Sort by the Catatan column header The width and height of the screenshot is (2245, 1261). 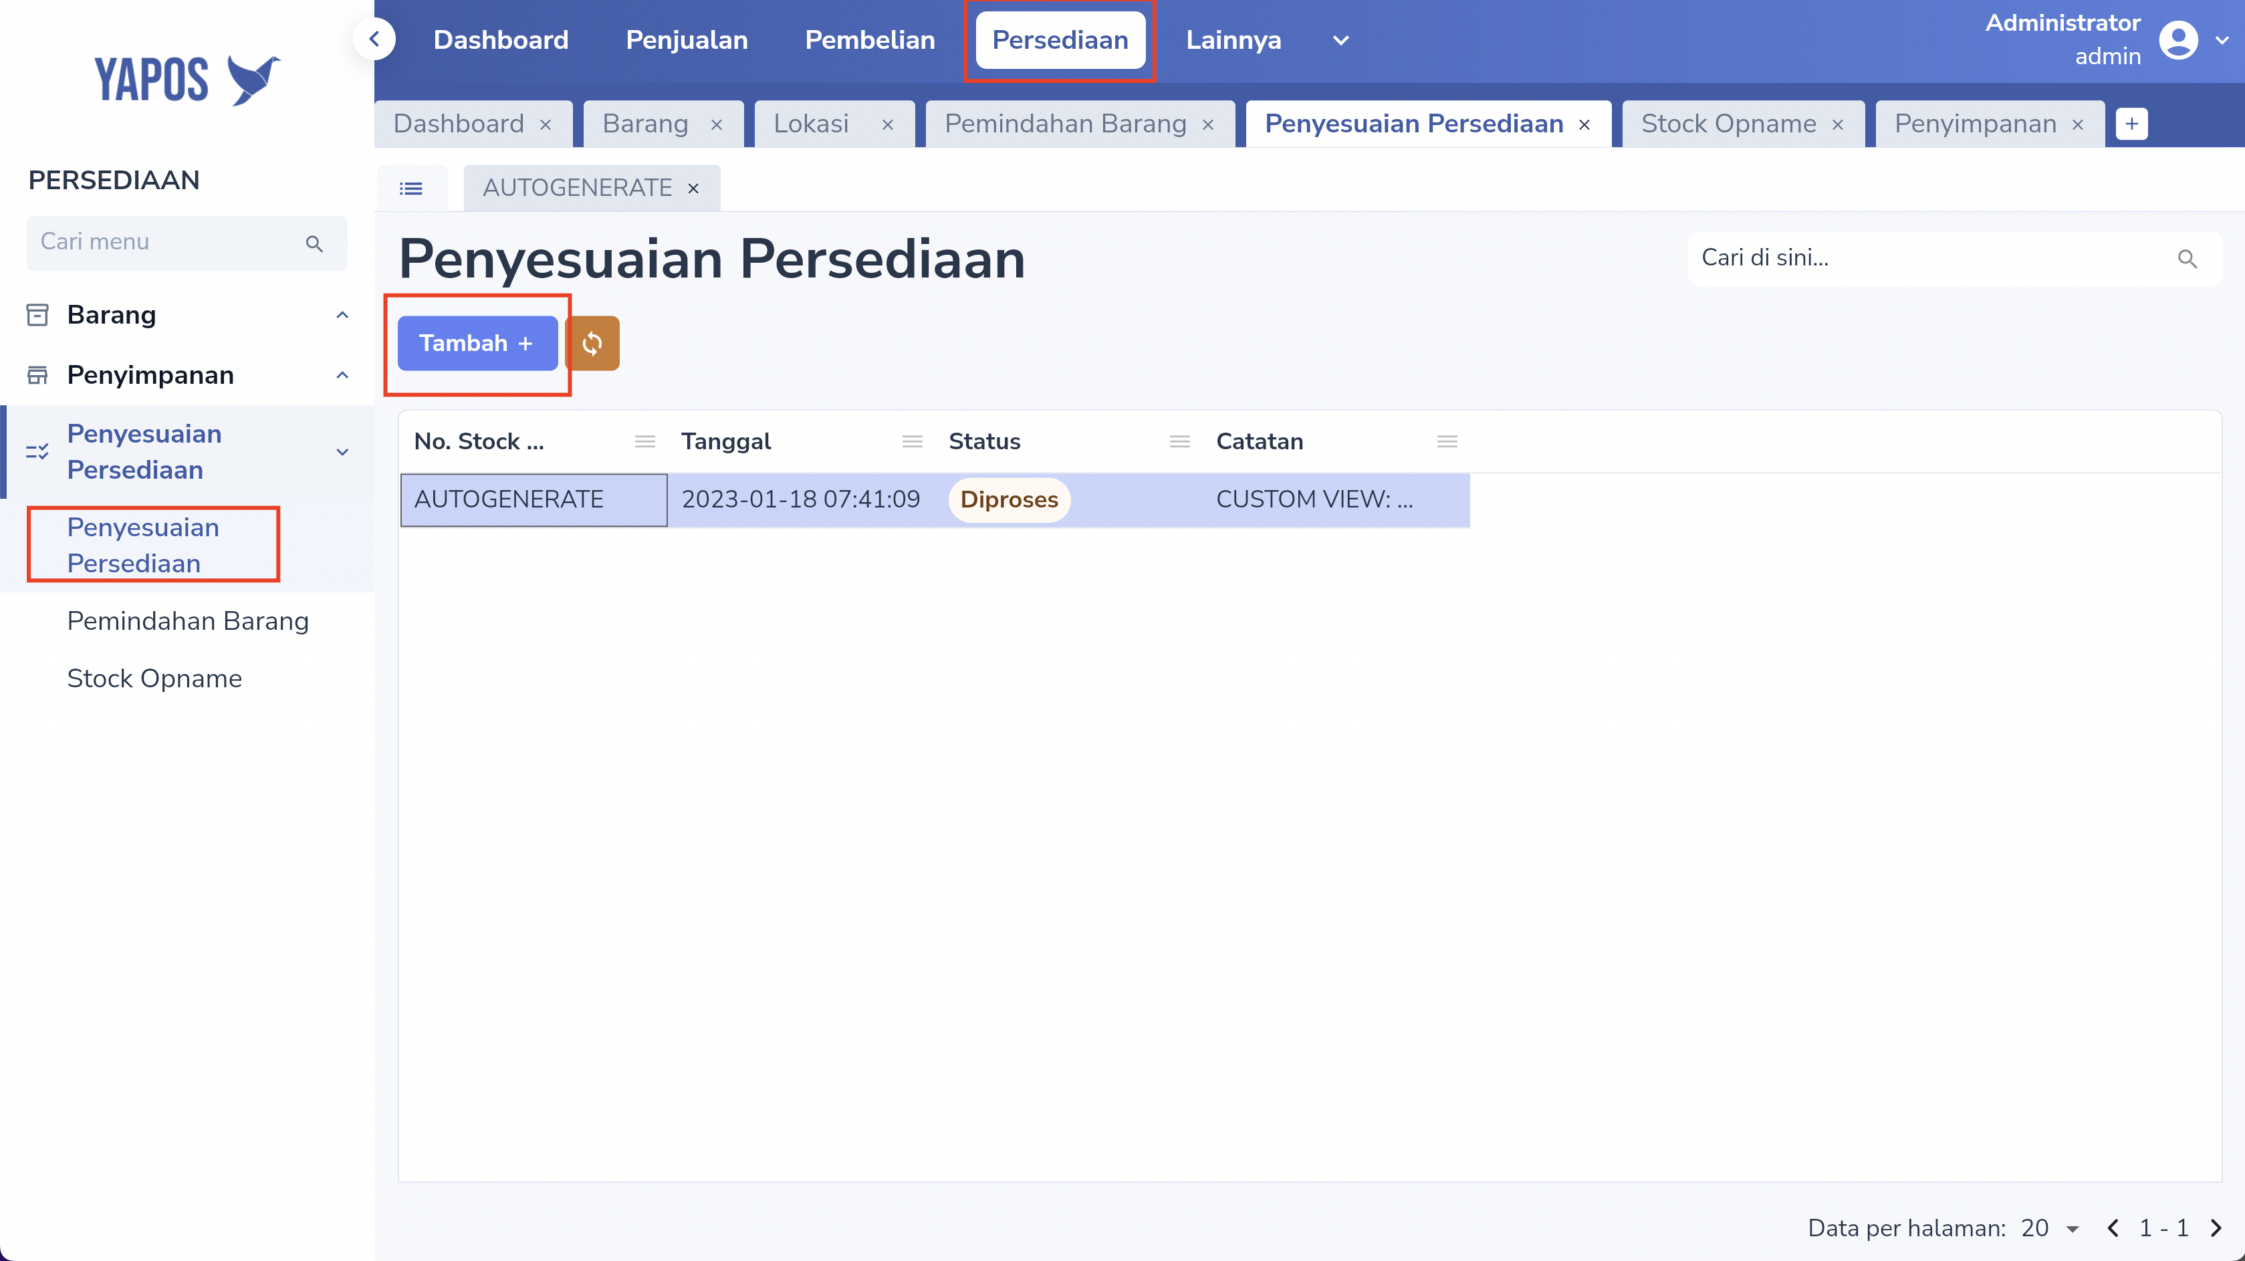tap(1260, 442)
